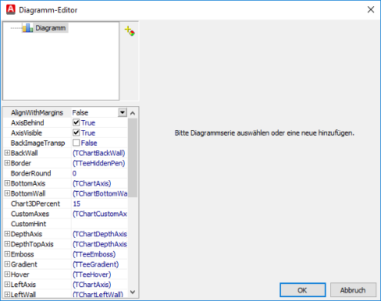Expand the BottomAxis property

pyautogui.click(x=7, y=183)
